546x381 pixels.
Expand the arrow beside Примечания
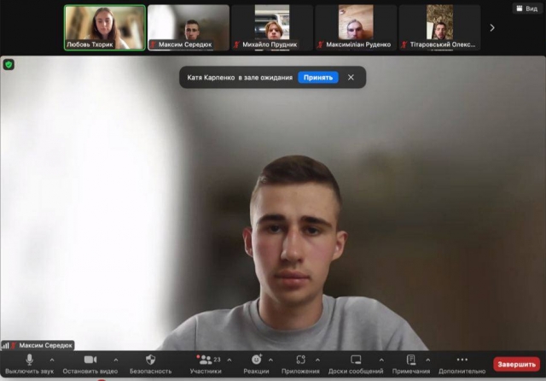click(428, 360)
